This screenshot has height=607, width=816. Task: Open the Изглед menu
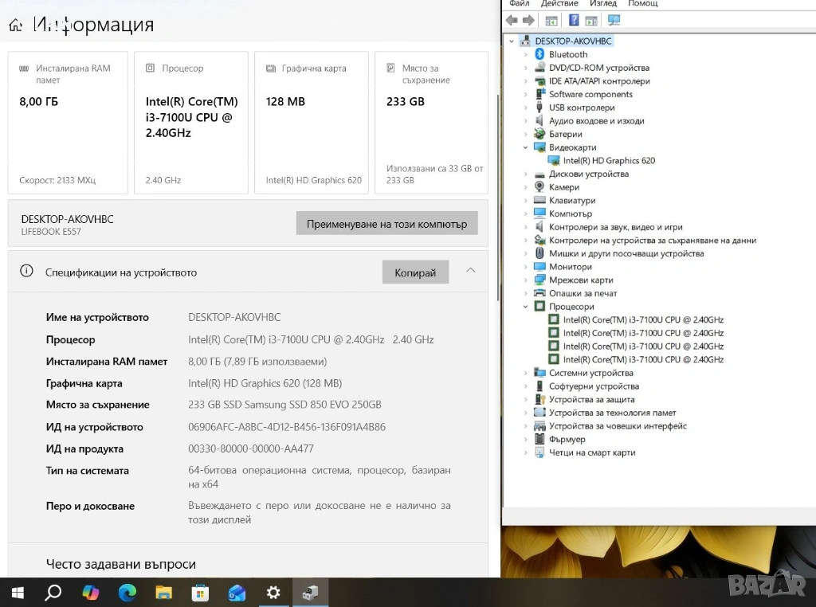(x=603, y=4)
